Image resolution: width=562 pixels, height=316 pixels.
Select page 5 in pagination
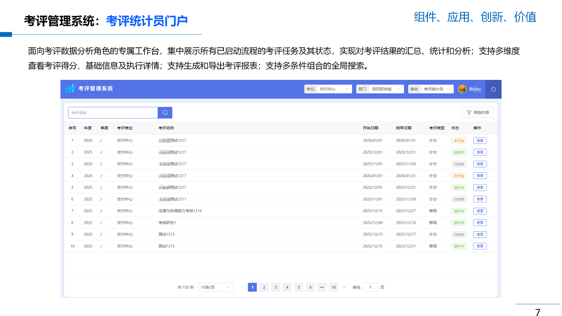click(299, 287)
